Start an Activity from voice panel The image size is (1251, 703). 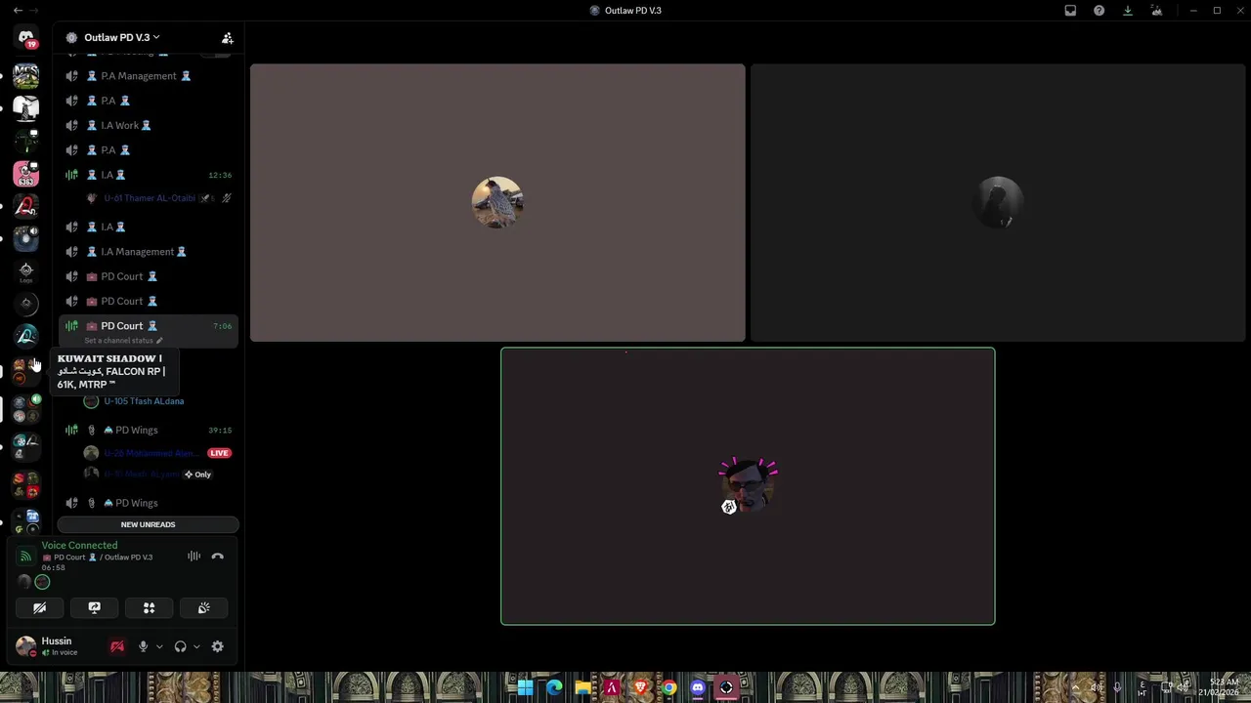point(149,607)
